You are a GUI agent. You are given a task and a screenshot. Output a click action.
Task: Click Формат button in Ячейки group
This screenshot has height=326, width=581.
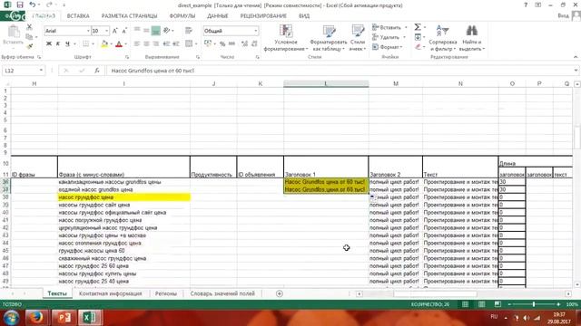pos(388,47)
